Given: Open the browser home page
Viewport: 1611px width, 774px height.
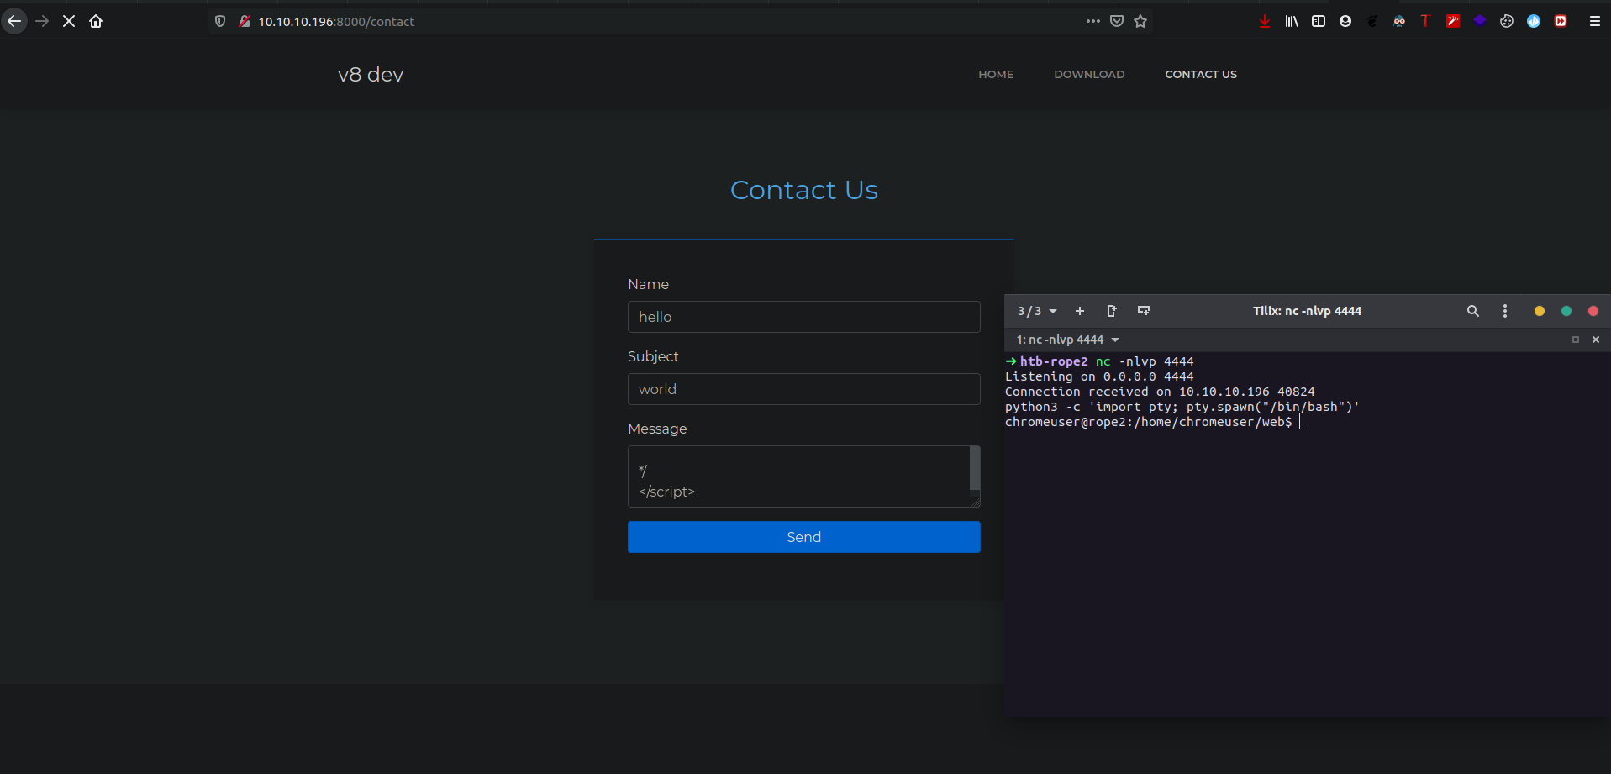Looking at the screenshot, I should [96, 21].
